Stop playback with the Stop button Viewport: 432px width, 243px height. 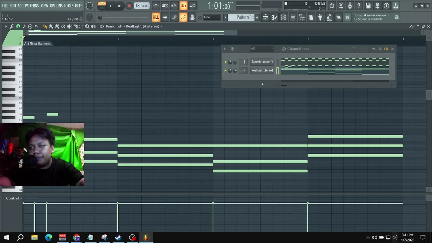(119, 6)
